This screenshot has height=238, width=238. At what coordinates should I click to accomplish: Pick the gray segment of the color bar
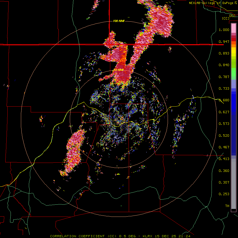click(x=234, y=184)
